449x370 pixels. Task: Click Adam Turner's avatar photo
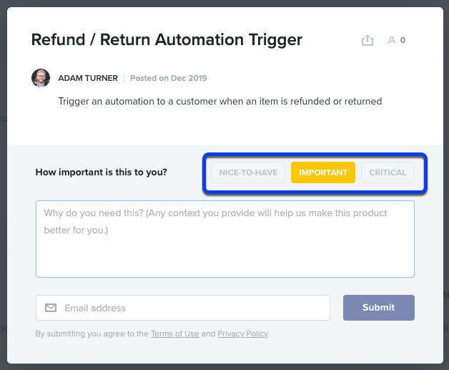click(41, 78)
